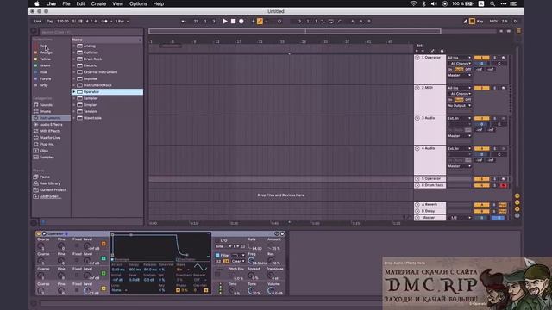Open the User Library place
Image resolution: width=552 pixels, height=310 pixels.
click(50, 183)
